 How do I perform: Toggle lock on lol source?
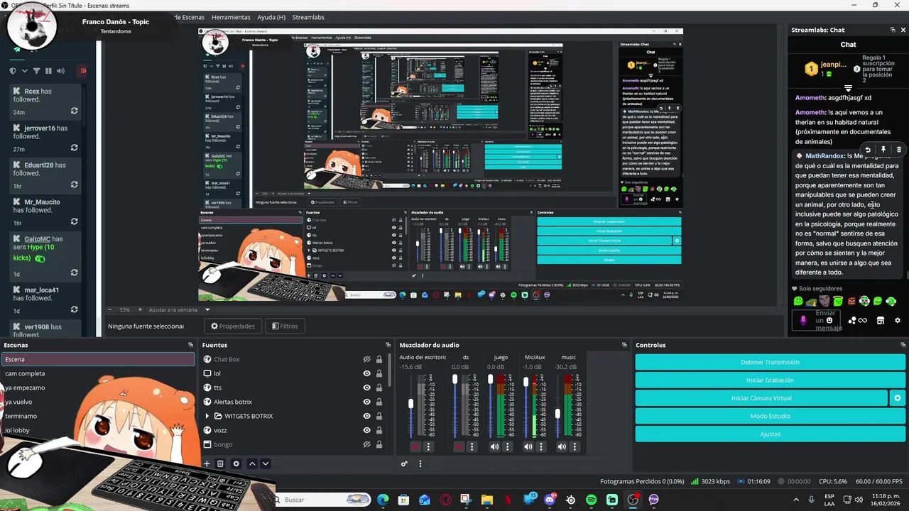coord(379,373)
